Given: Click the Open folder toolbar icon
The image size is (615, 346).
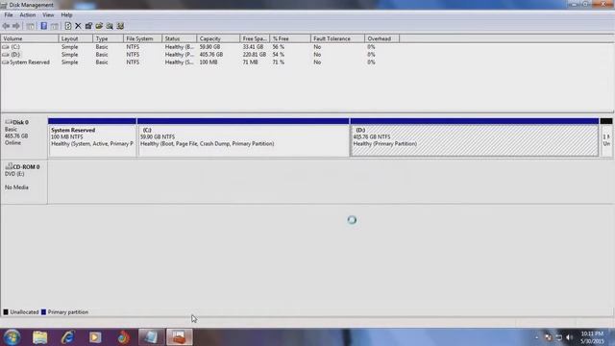Looking at the screenshot, I should [x=99, y=26].
